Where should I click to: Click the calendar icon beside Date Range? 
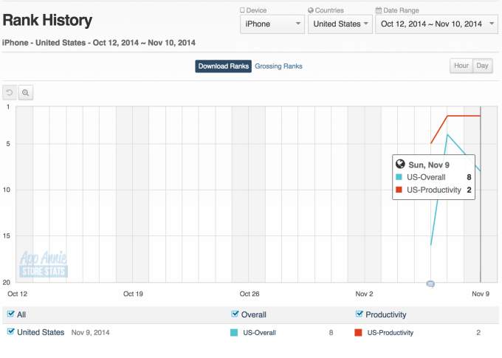click(379, 10)
